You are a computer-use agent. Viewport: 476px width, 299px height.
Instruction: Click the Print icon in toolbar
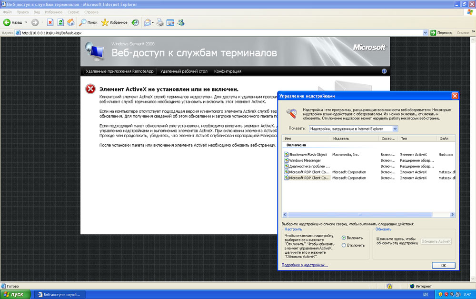coord(160,22)
